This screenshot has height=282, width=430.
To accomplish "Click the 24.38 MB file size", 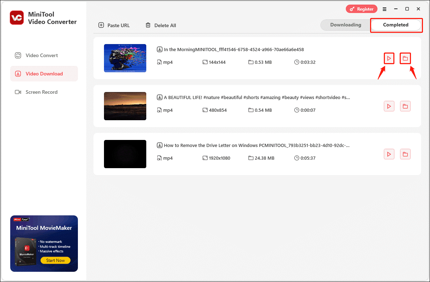I will click(265, 158).
